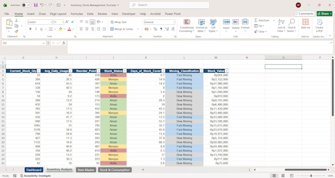Click the Comments button
Image resolution: width=335 pixels, height=178 pixels.
pos(304,13)
